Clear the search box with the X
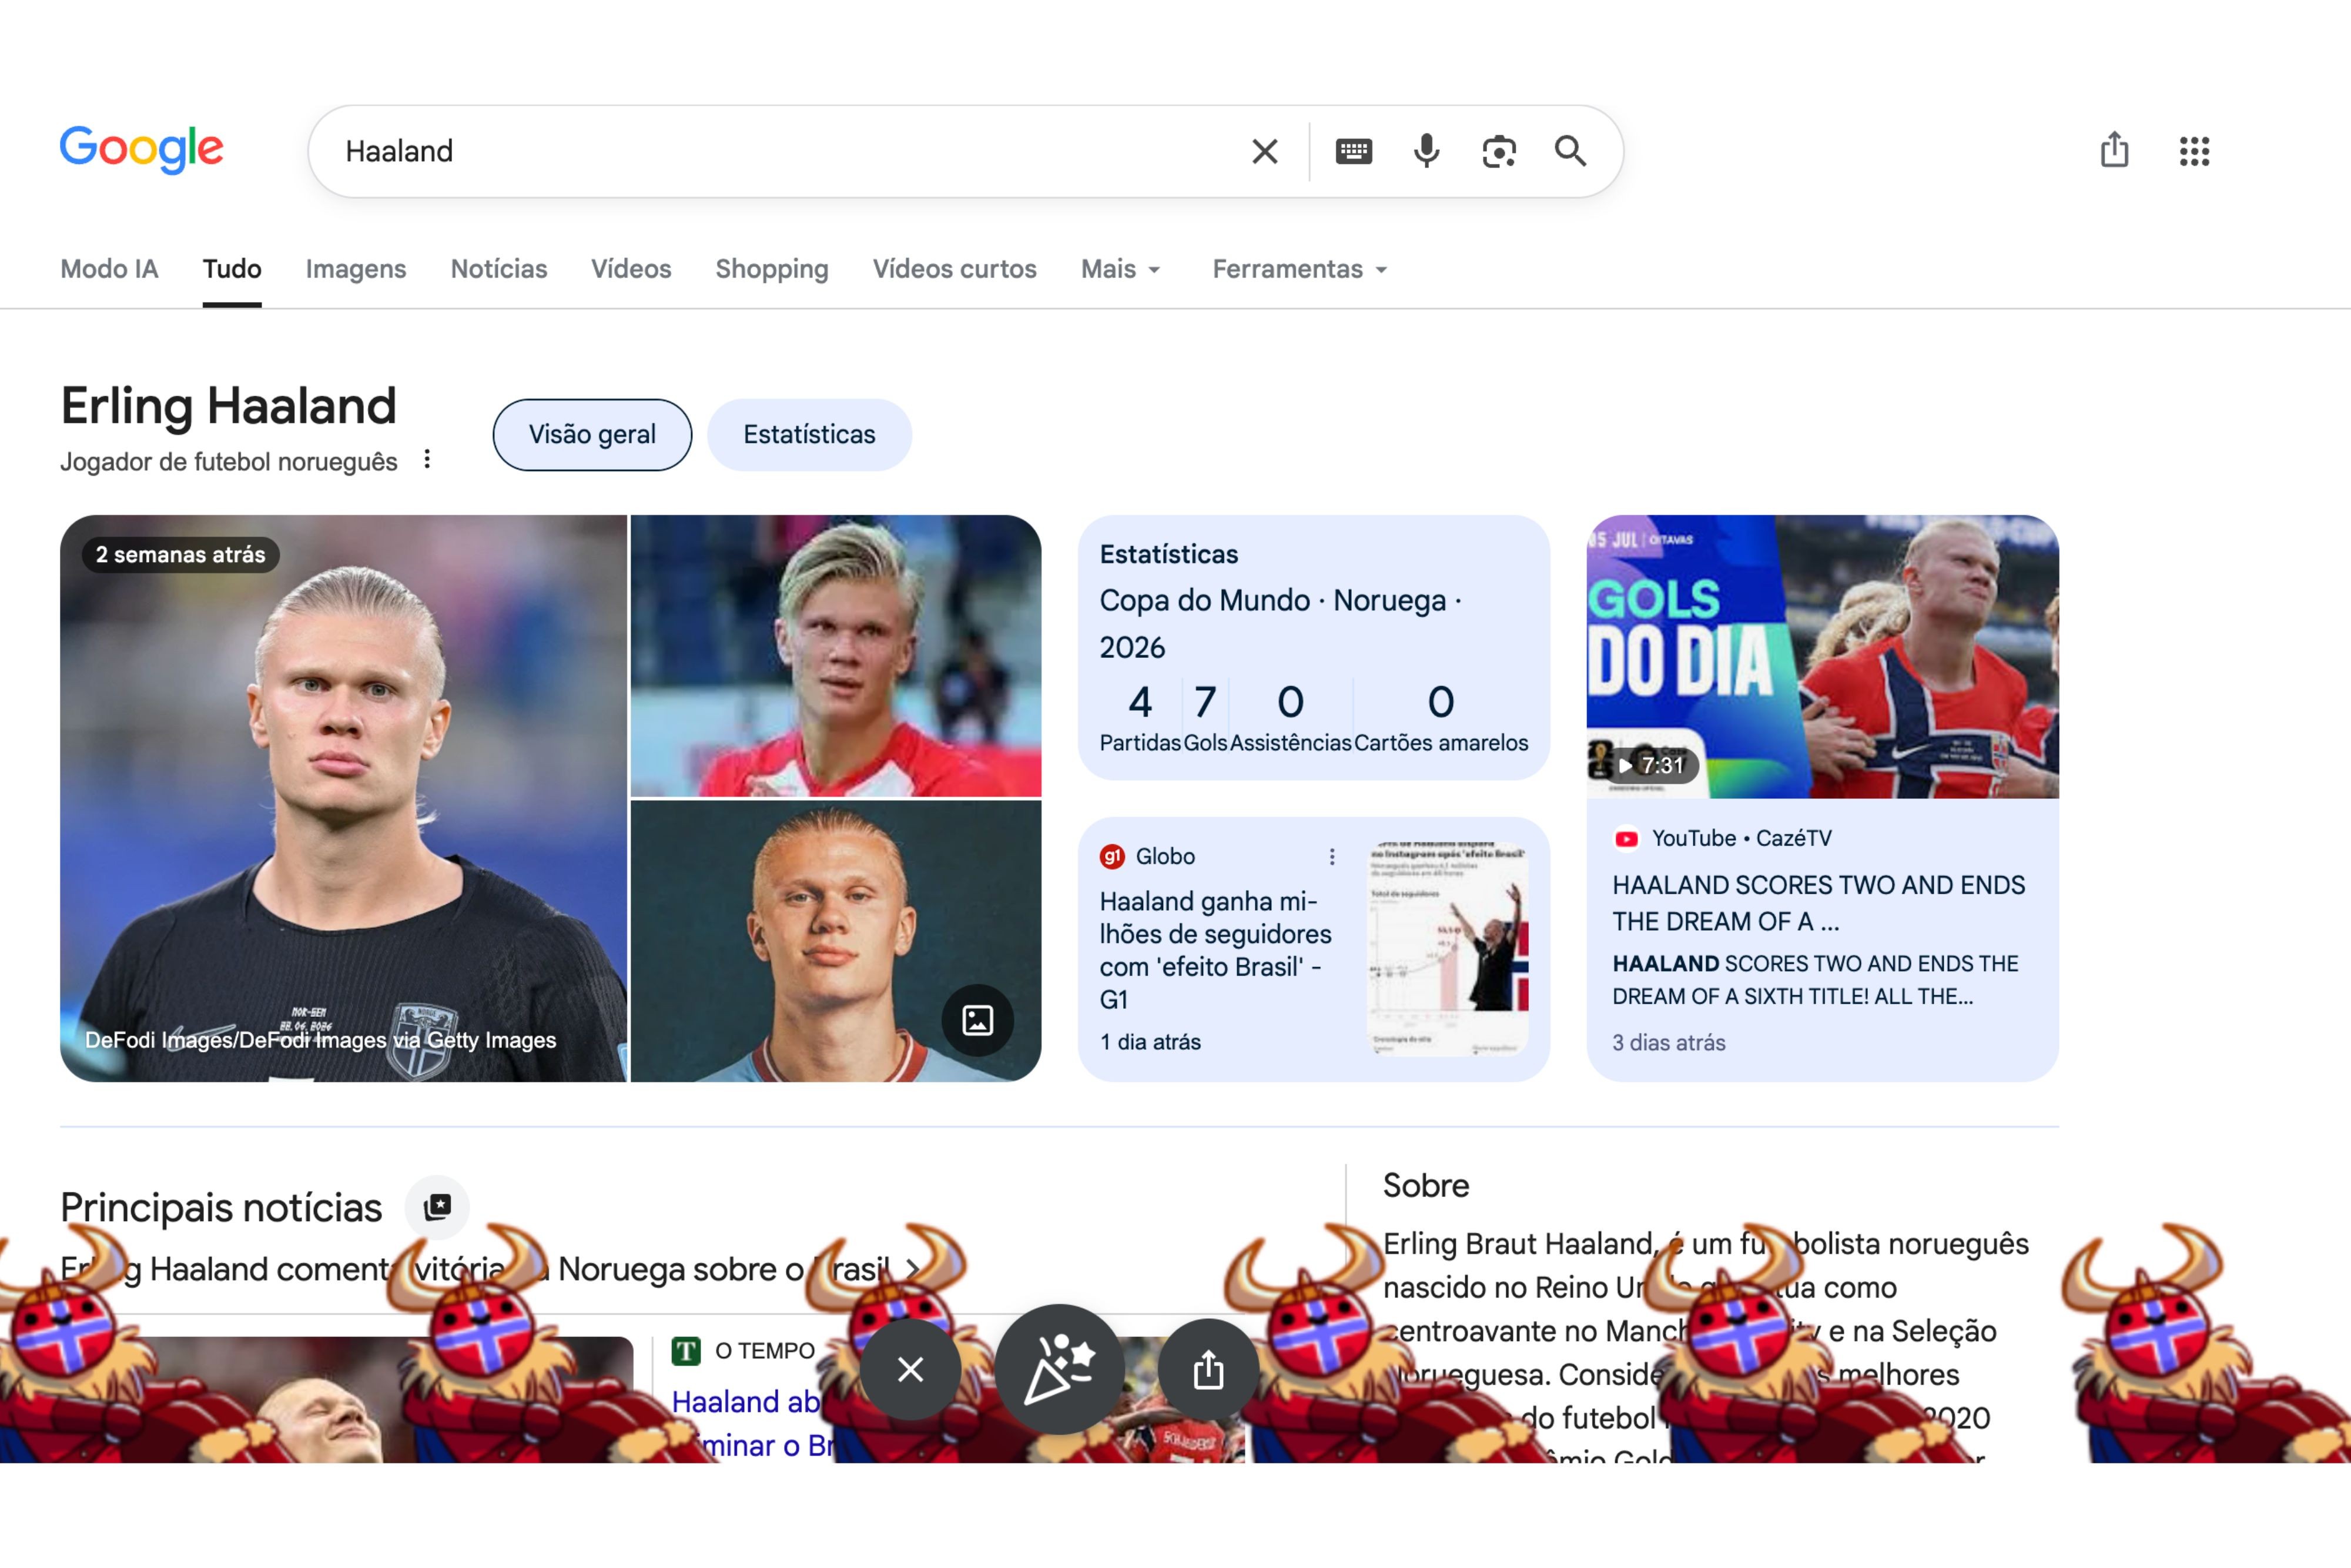The image size is (2351, 1568). point(1264,151)
